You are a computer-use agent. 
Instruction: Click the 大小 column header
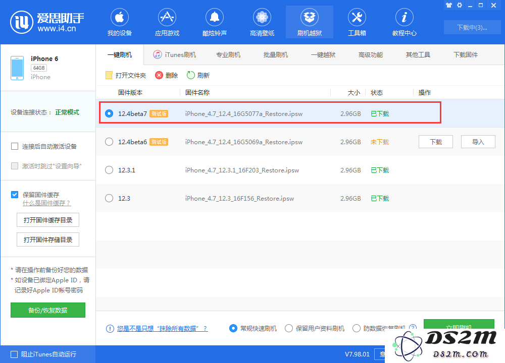pyautogui.click(x=353, y=93)
